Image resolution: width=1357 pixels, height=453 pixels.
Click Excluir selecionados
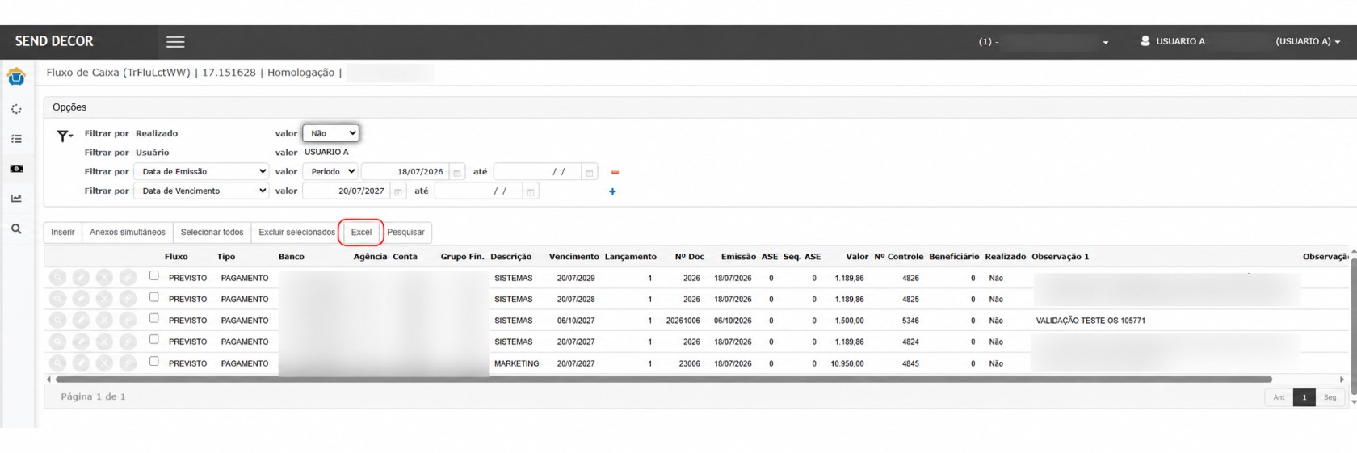click(x=296, y=233)
